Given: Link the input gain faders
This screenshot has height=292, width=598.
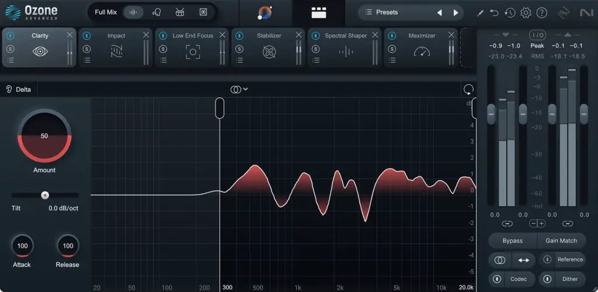Looking at the screenshot, I should (x=507, y=224).
